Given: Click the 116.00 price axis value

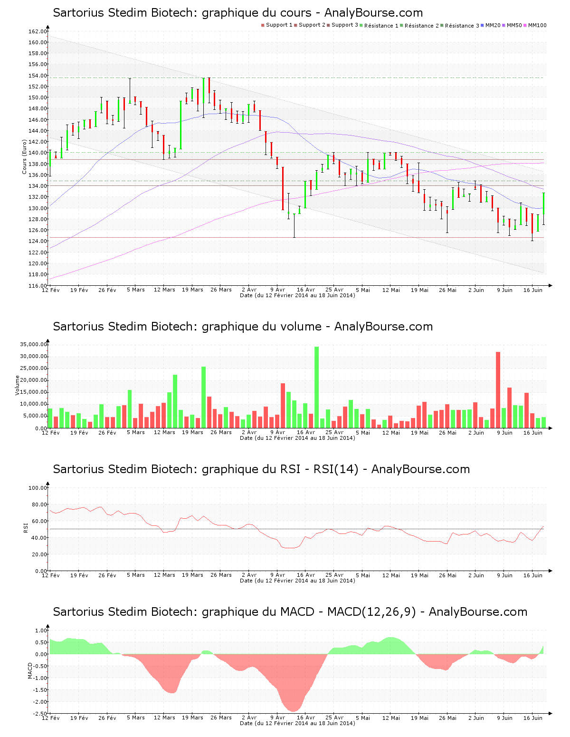Looking at the screenshot, I should (x=38, y=286).
